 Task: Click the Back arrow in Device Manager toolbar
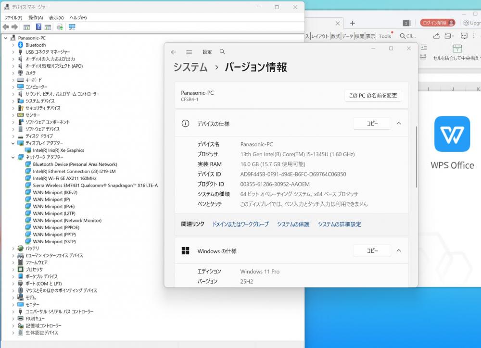pos(5,27)
